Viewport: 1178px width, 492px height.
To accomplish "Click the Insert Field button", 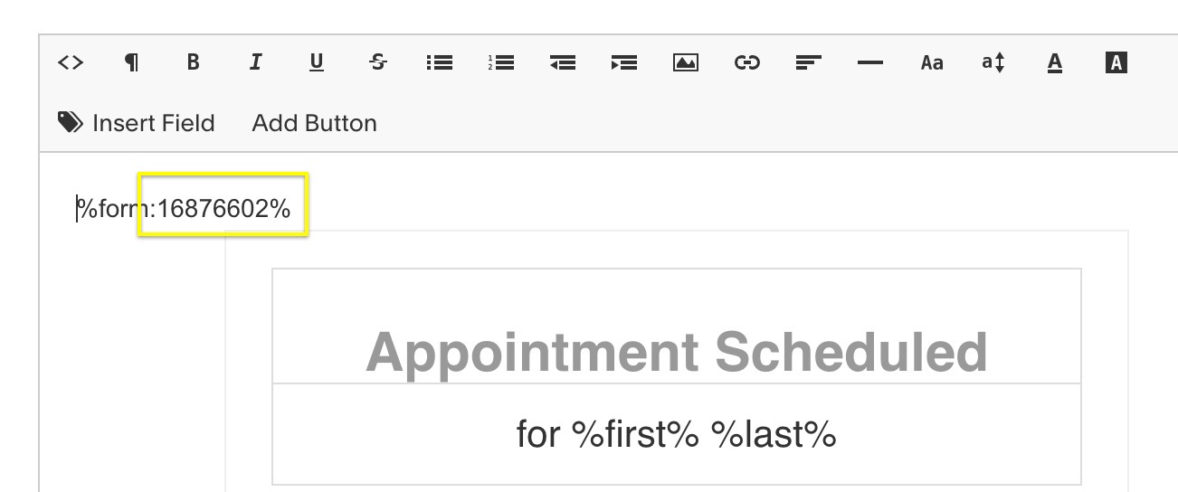I will 137,123.
